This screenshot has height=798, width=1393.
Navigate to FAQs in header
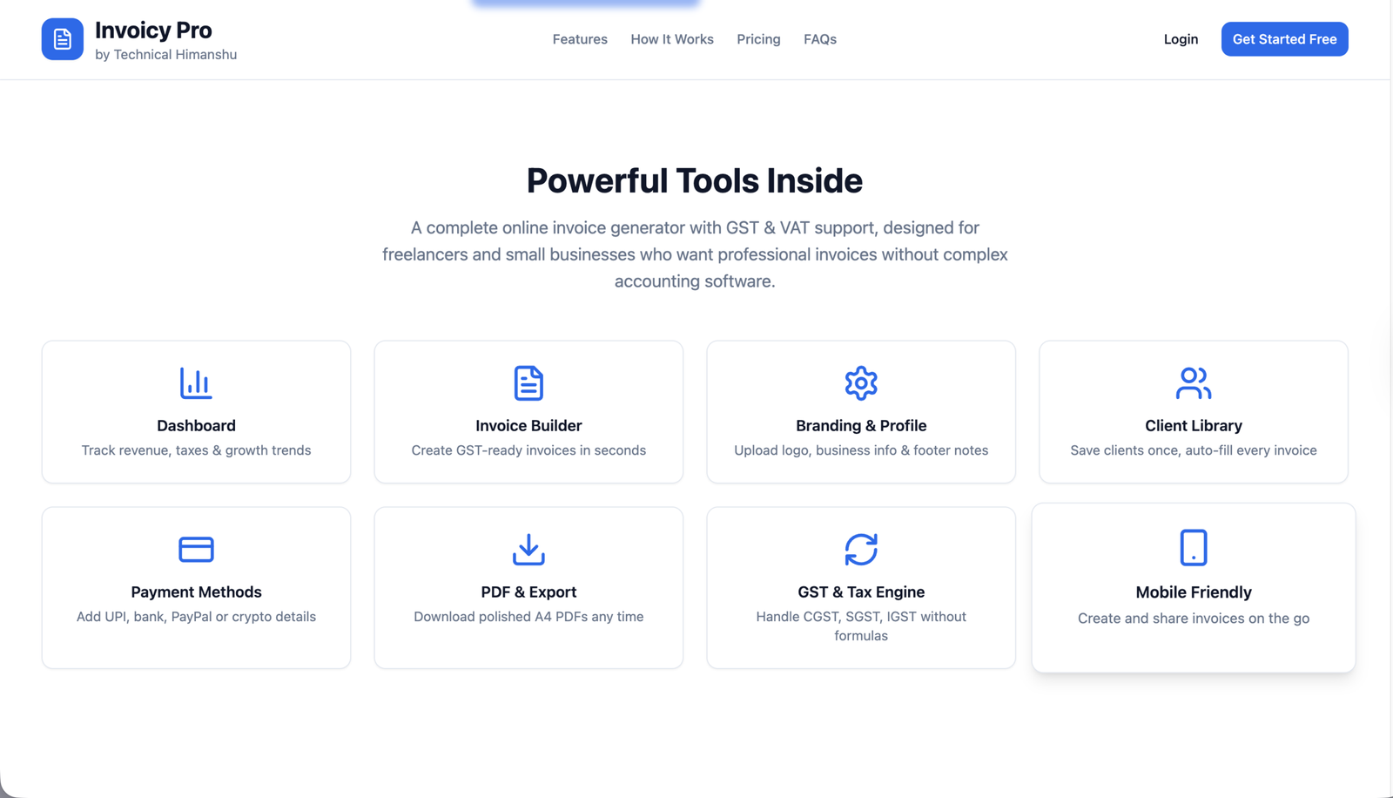(x=819, y=39)
